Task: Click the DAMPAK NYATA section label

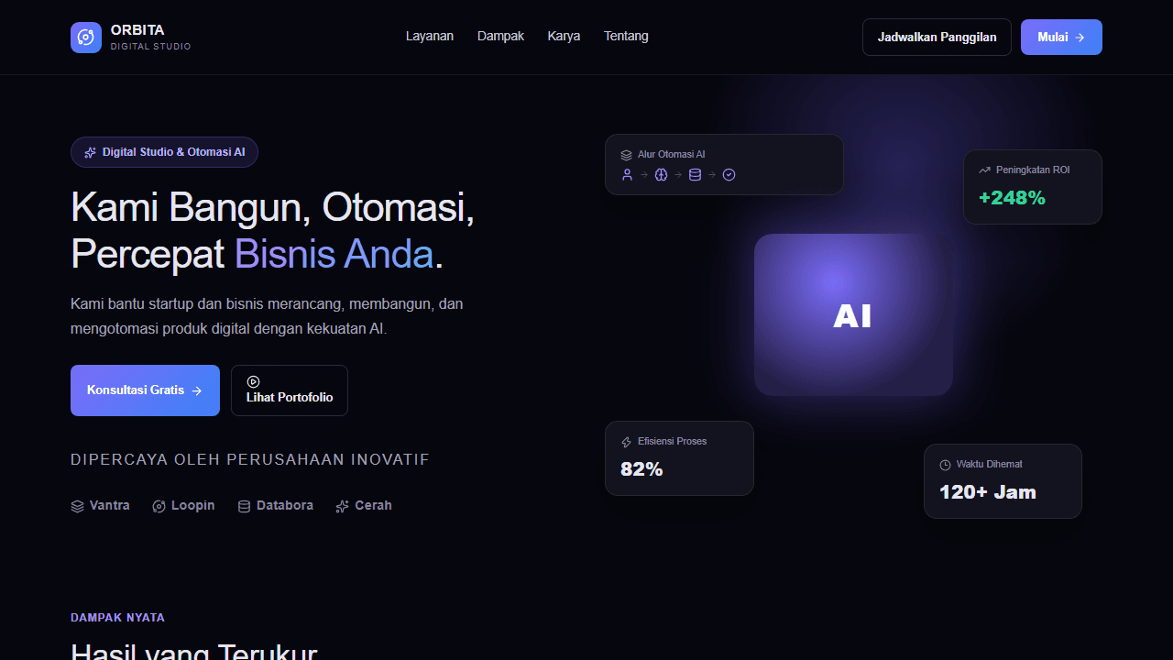Action: click(x=117, y=618)
